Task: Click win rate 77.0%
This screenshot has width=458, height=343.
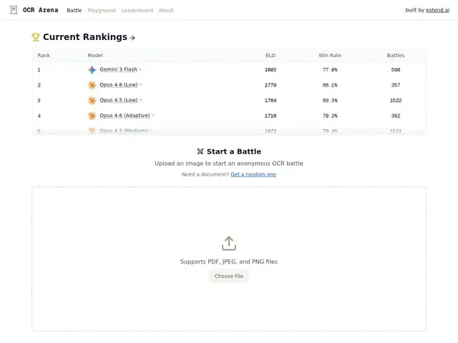Action: [330, 70]
